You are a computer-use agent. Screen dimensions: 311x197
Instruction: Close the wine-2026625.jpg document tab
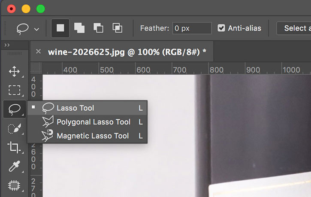38,52
